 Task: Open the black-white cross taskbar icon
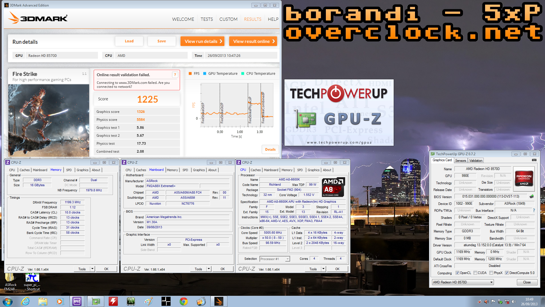click(x=166, y=301)
